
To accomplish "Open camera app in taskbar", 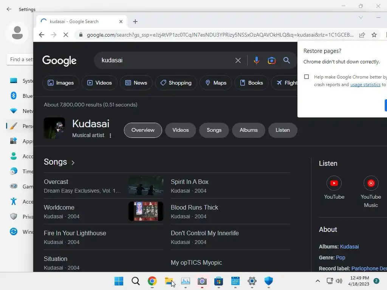I will tap(202, 281).
